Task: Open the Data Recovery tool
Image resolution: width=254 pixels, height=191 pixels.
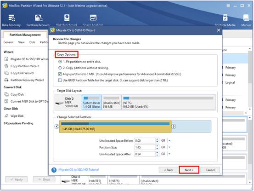Action: click(x=11, y=20)
